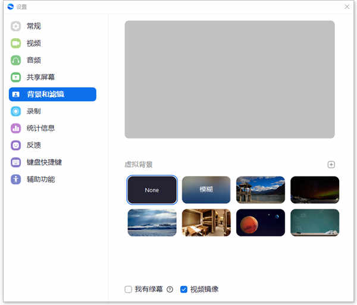Click the 背景和滤镜 portrait icon

tap(15, 94)
